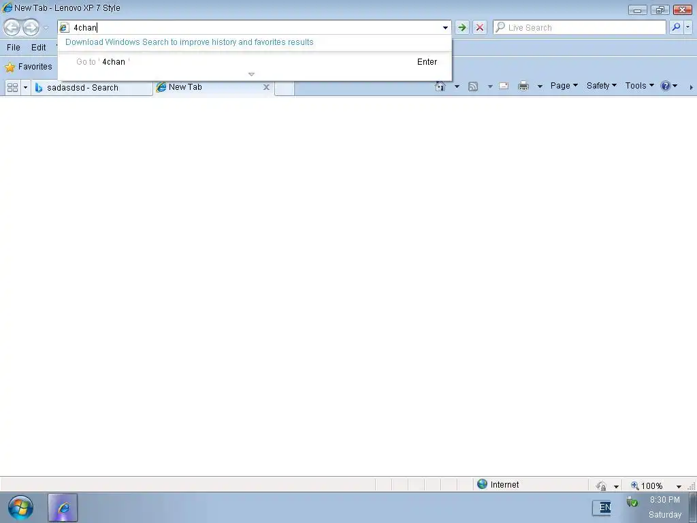
Task: Click the Safely Remove Hardware tray icon
Action: tap(632, 502)
